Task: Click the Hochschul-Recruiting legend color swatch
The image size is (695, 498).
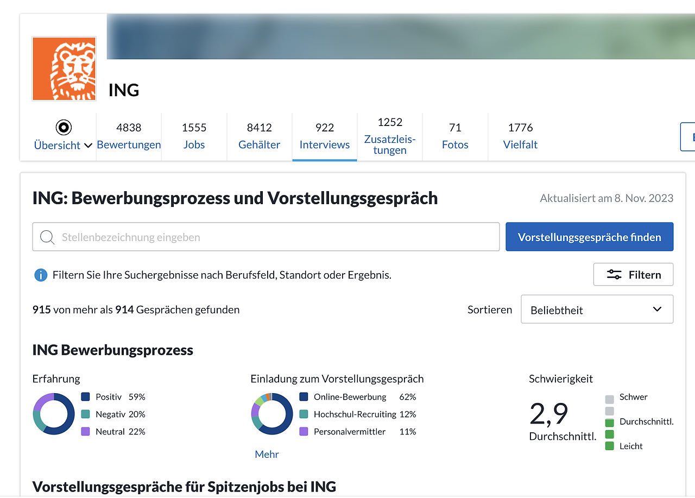Action: (x=304, y=414)
